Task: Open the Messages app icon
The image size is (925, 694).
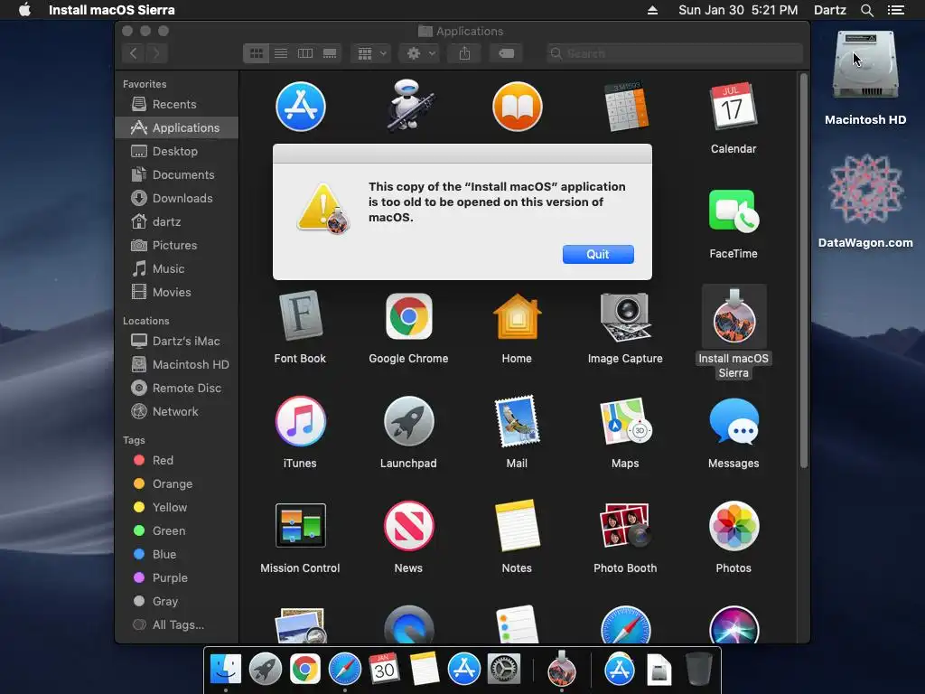Action: (x=733, y=421)
